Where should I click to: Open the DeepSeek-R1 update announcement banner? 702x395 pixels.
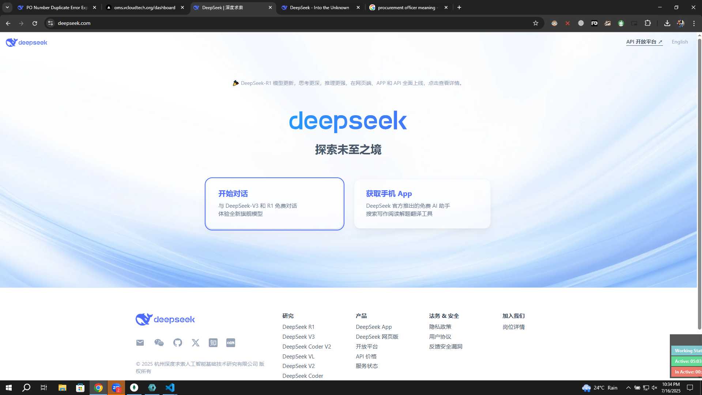(348, 83)
